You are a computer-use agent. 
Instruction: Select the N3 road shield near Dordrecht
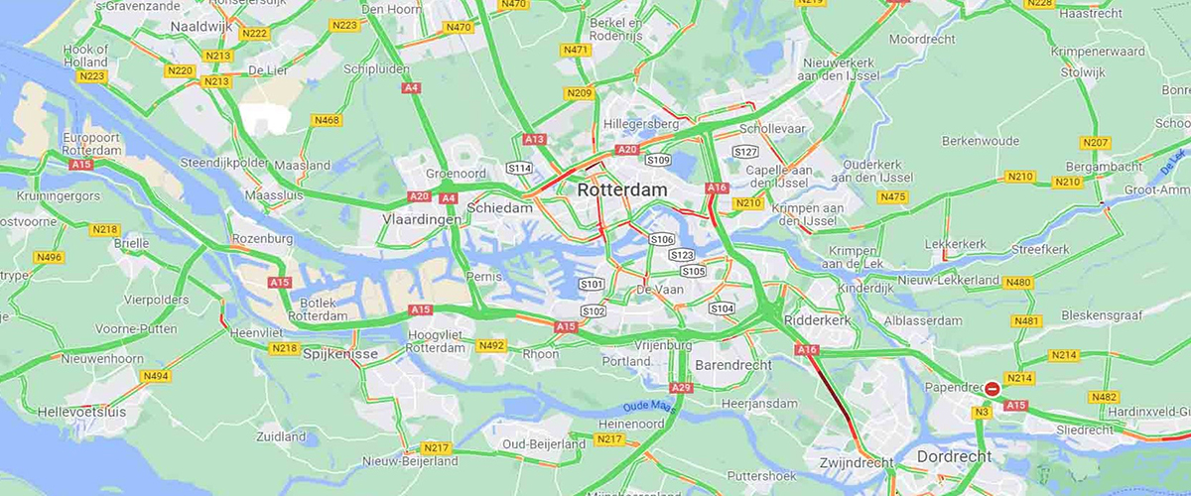pyautogui.click(x=983, y=411)
